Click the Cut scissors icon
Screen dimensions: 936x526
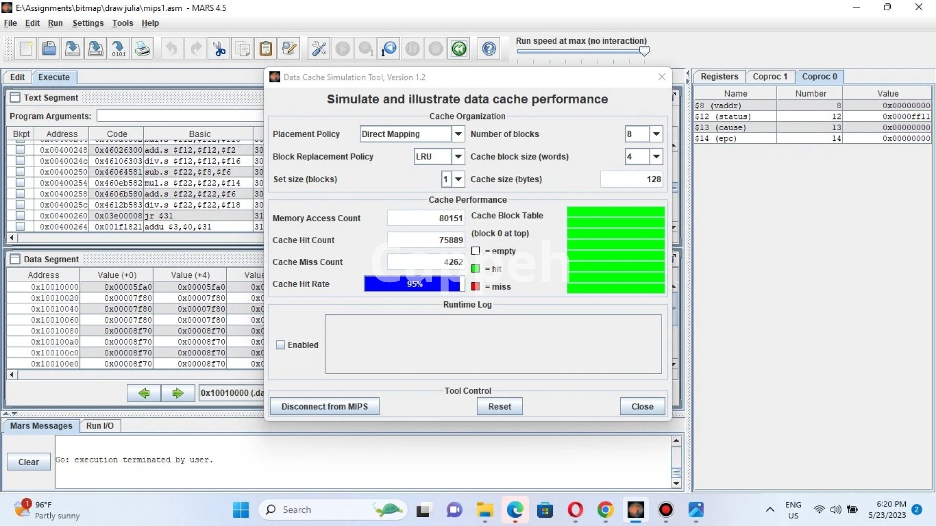(x=219, y=49)
